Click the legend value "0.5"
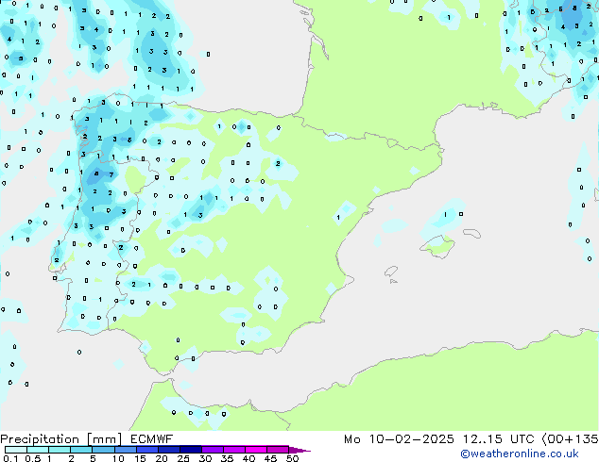This screenshot has height=462, width=599. 33,458
